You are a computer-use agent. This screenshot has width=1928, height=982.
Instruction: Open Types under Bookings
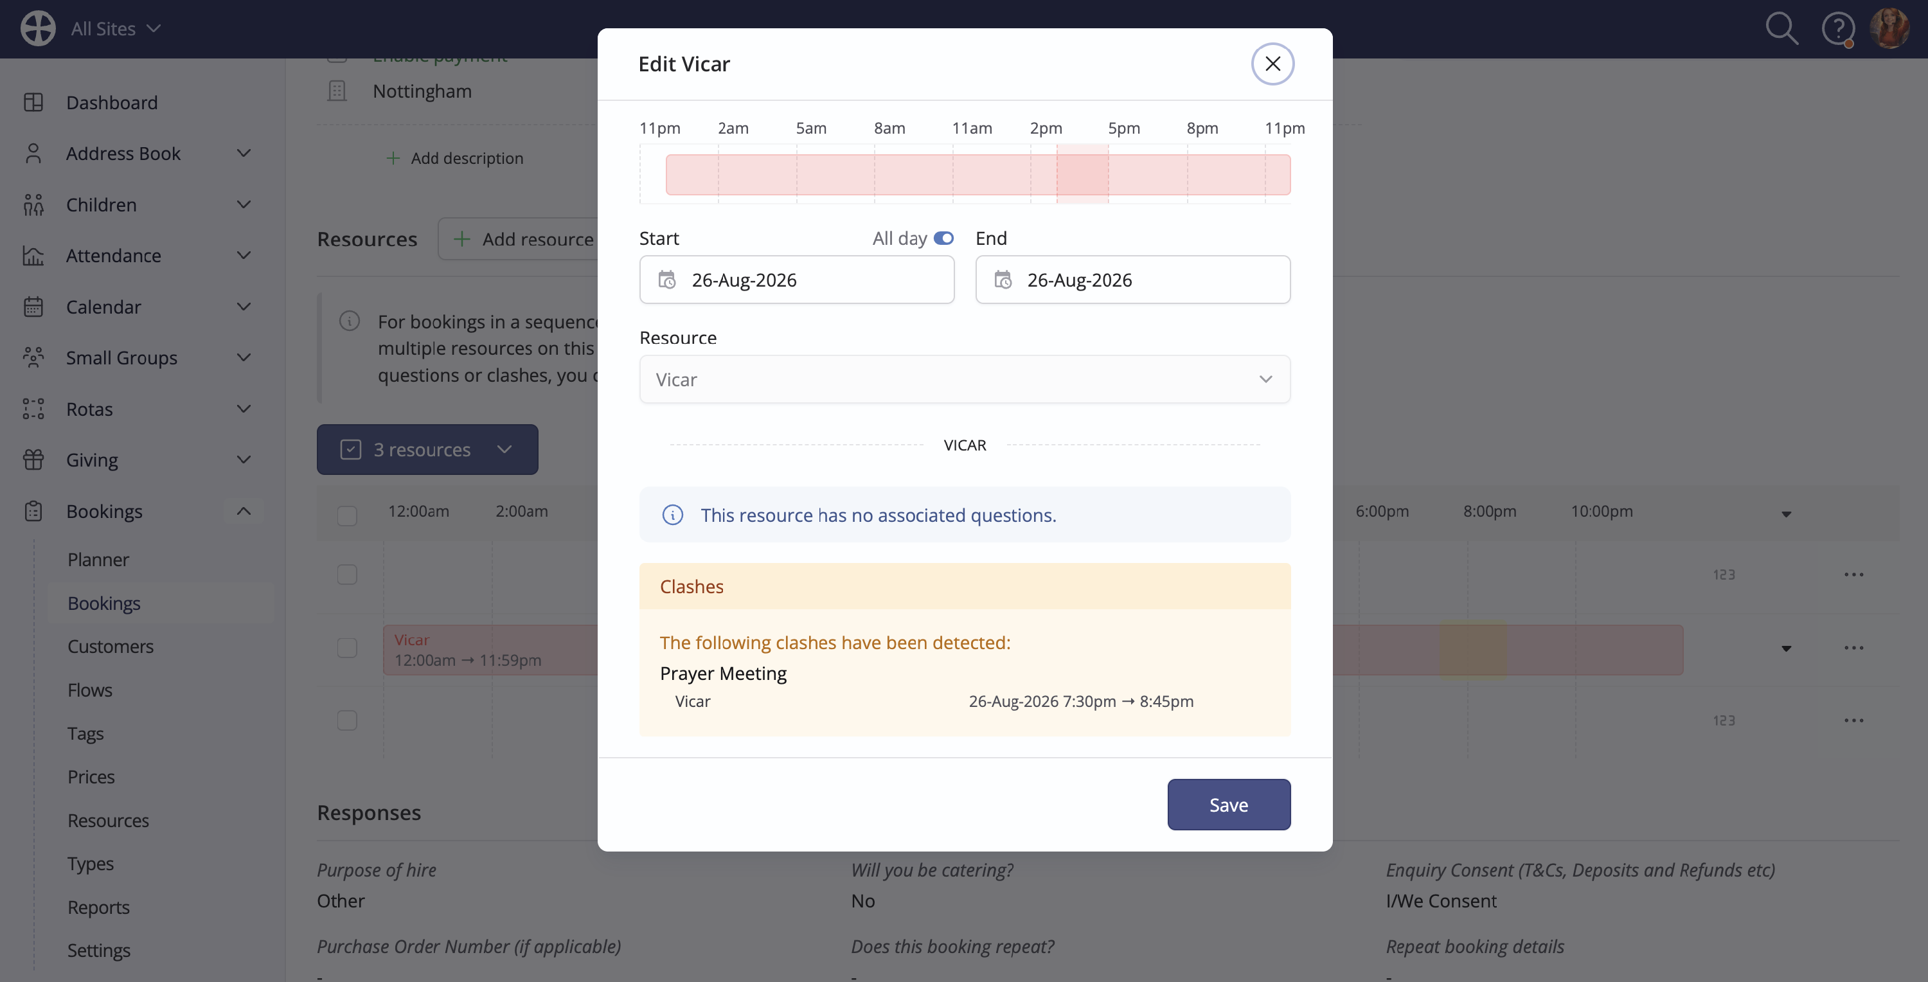point(91,863)
